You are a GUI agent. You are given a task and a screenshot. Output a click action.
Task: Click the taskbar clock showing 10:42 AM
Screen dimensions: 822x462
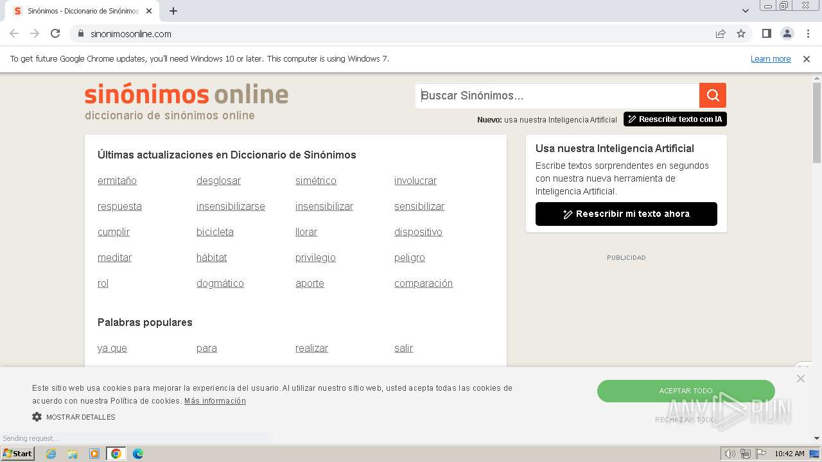[789, 454]
